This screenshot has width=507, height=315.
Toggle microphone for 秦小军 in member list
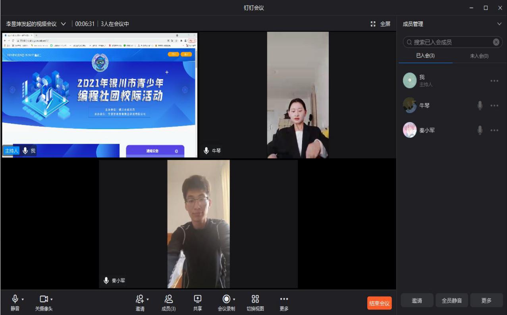[x=480, y=130]
